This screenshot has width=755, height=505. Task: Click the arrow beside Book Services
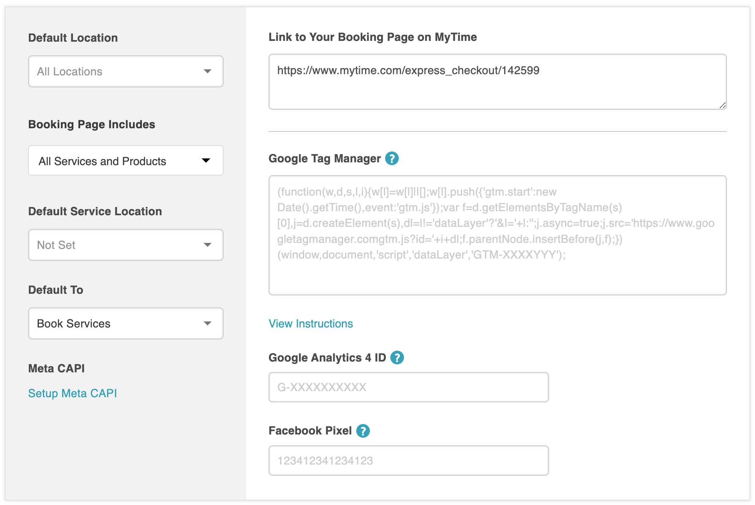(207, 323)
